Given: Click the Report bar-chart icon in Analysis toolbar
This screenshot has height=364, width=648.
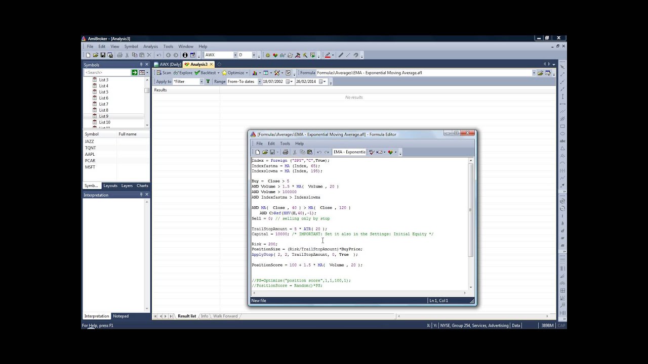Looking at the screenshot, I should click(255, 73).
